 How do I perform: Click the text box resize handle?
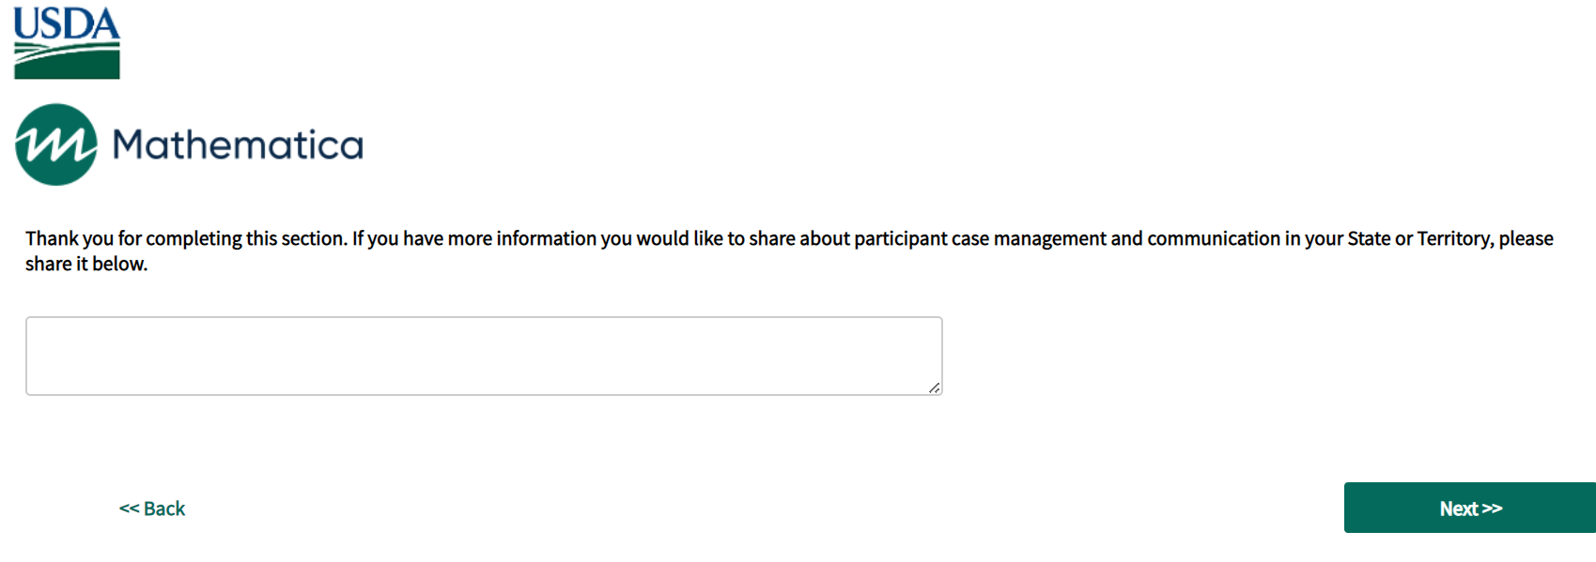(x=934, y=387)
